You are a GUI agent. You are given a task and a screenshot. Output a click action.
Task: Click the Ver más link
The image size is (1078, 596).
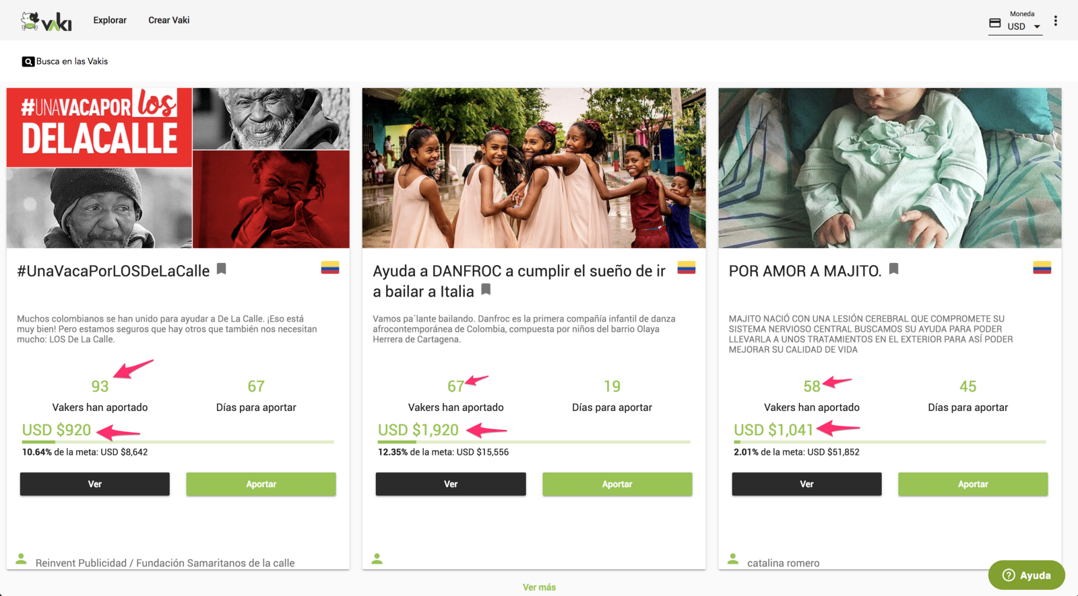point(539,587)
